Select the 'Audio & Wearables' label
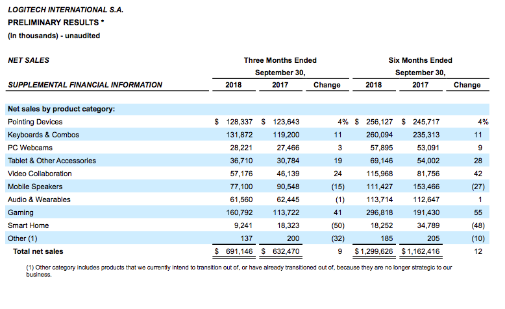505x309 pixels. [x=39, y=200]
